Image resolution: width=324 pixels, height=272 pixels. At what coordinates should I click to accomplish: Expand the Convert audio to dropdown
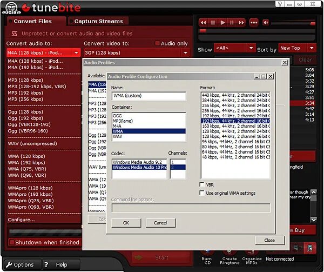tap(76, 53)
